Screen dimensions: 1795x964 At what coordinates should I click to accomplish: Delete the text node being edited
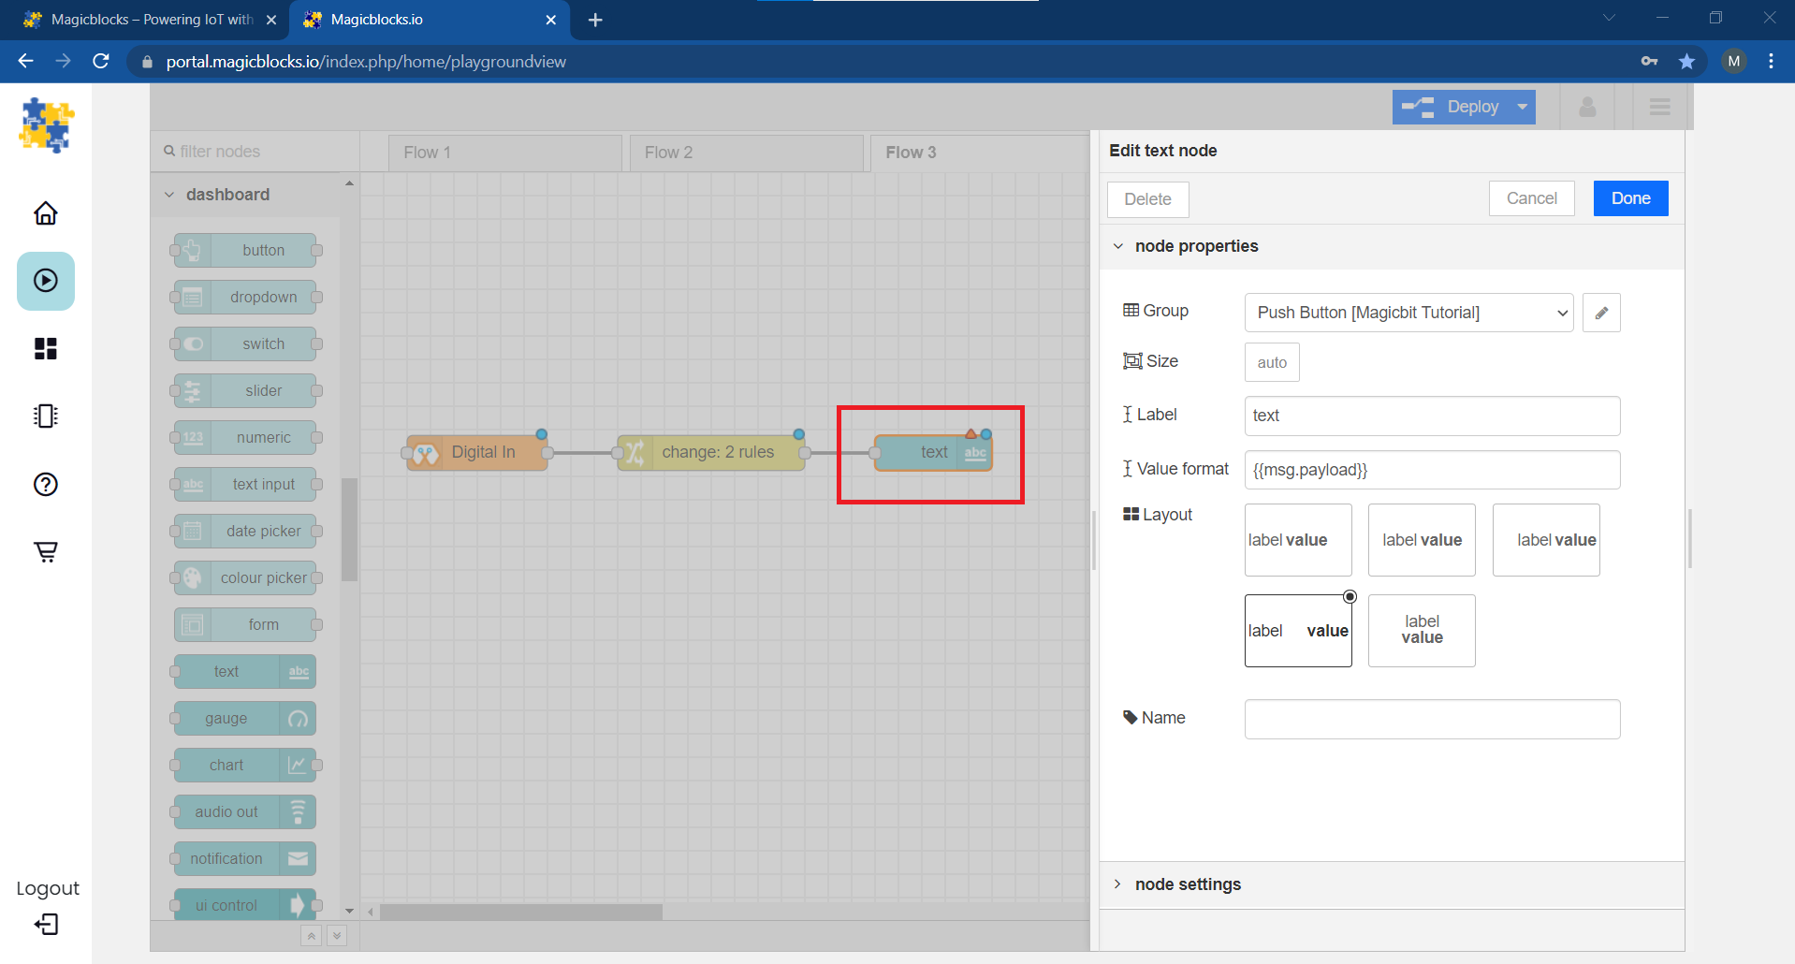coord(1147,198)
